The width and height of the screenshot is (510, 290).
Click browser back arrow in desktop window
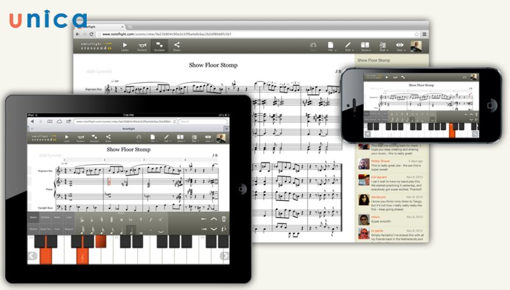(x=78, y=34)
